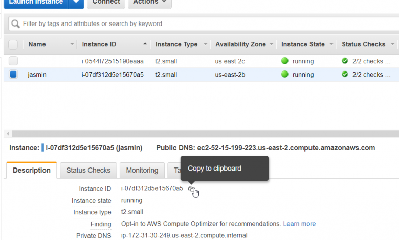Image resolution: width=399 pixels, height=240 pixels.
Task: Select the Description tab
Action: (x=31, y=171)
